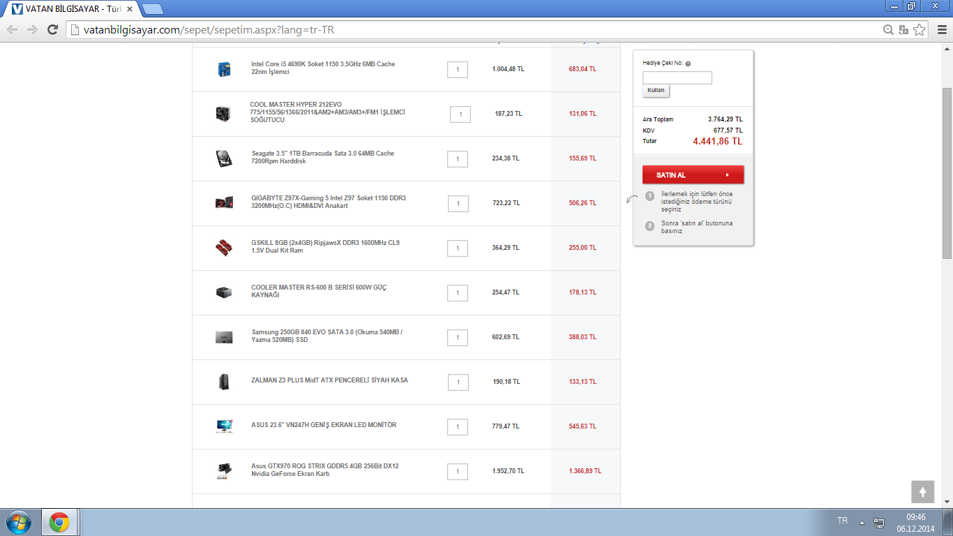Image resolution: width=953 pixels, height=536 pixels.
Task: Click quantity field for Seagate Barracuda harddisk
Action: pos(458,159)
